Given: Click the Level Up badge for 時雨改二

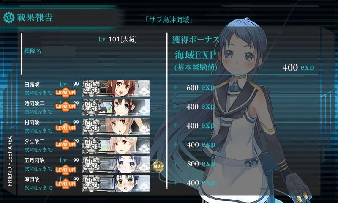Looking at the screenshot, I should tap(66, 106).
